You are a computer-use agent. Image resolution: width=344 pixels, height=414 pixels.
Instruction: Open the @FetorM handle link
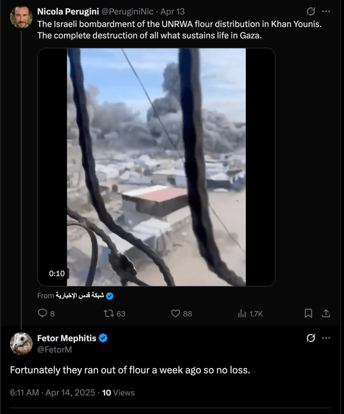point(55,350)
